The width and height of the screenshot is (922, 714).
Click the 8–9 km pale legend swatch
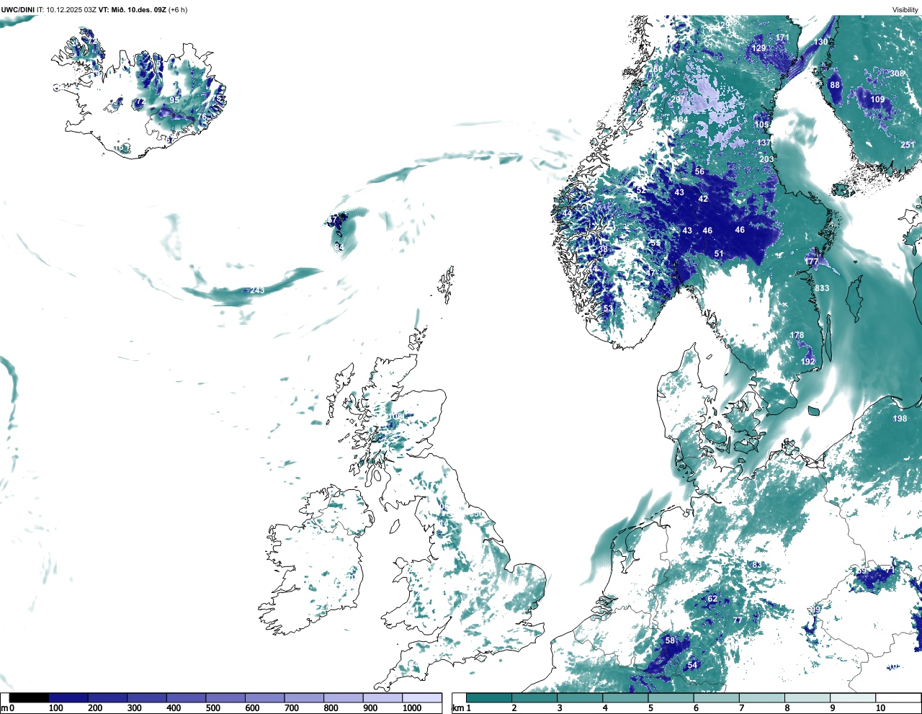(x=808, y=697)
